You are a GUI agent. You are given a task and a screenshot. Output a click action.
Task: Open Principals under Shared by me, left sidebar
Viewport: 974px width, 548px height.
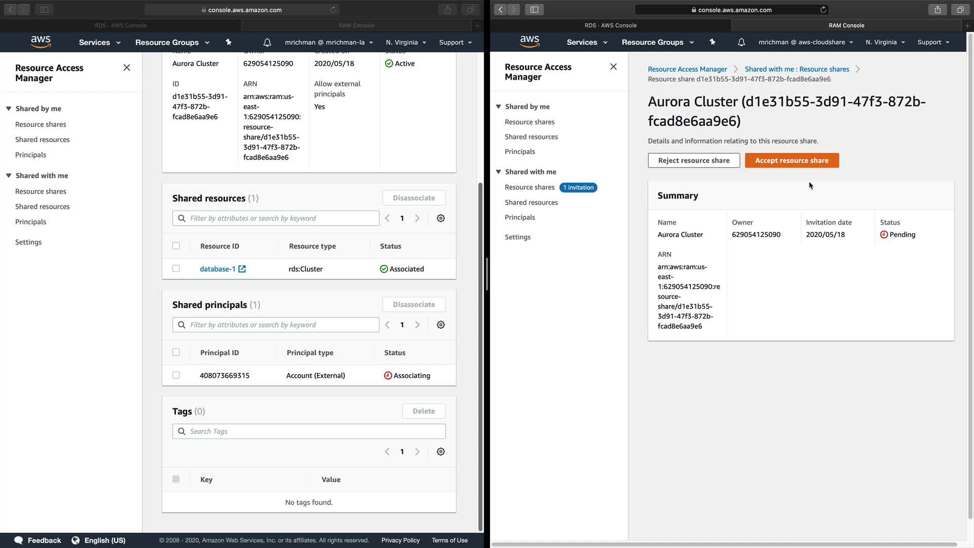30,155
